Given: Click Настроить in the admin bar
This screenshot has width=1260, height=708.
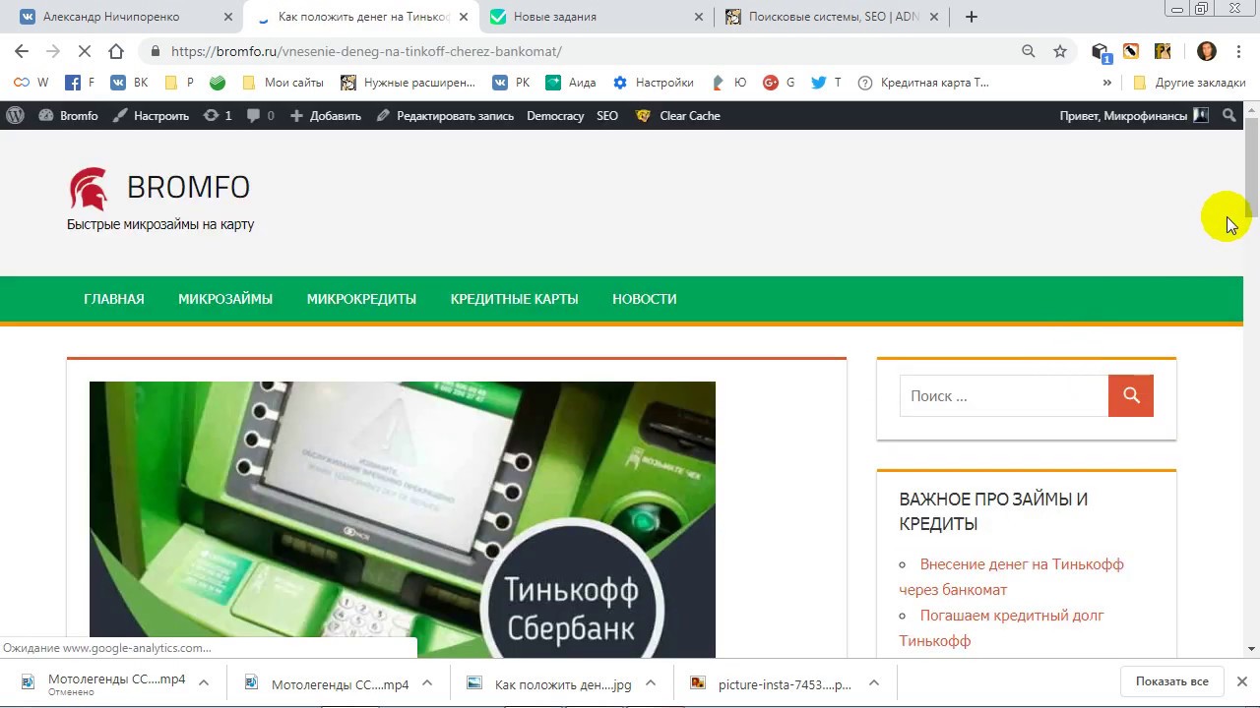Looking at the screenshot, I should click(151, 115).
